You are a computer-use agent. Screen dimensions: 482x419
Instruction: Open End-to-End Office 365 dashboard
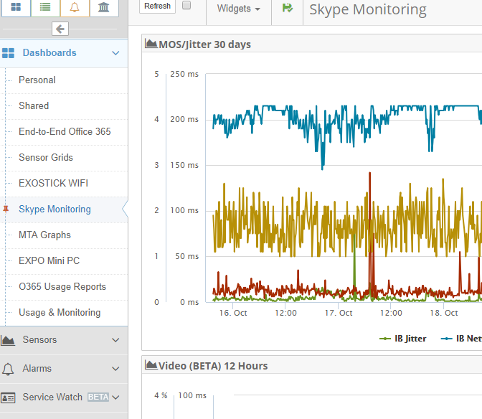65,131
